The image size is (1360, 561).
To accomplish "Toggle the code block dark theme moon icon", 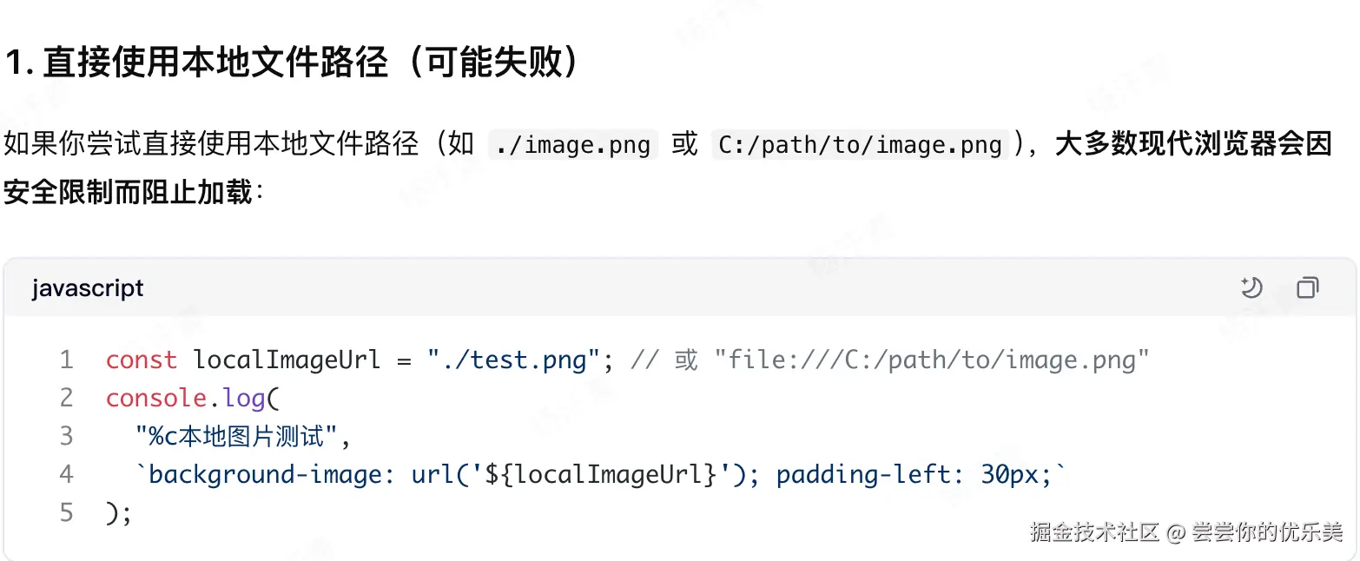I will [1251, 287].
